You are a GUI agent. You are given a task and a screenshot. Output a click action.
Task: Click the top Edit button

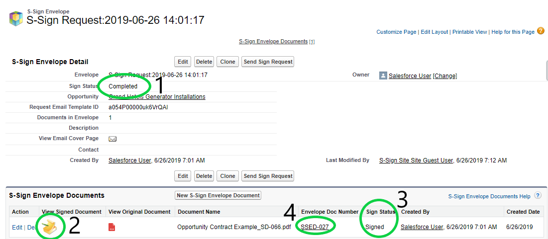click(183, 62)
